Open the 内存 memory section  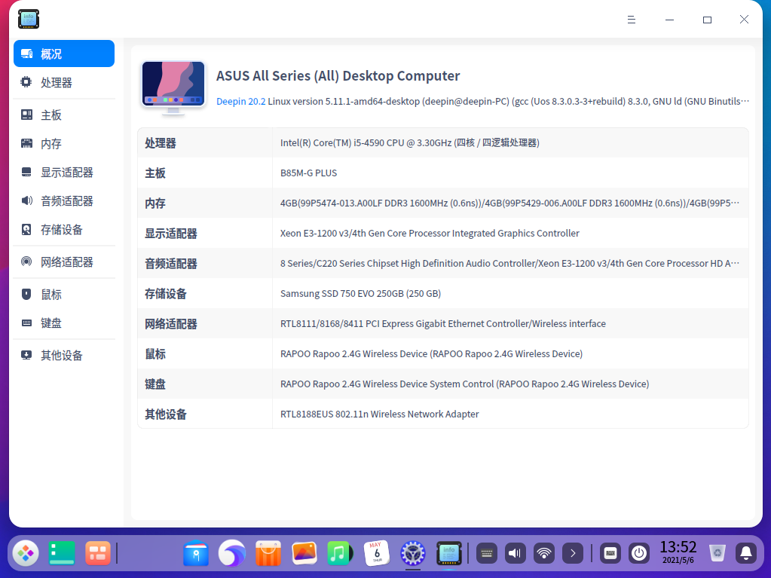[x=64, y=143]
